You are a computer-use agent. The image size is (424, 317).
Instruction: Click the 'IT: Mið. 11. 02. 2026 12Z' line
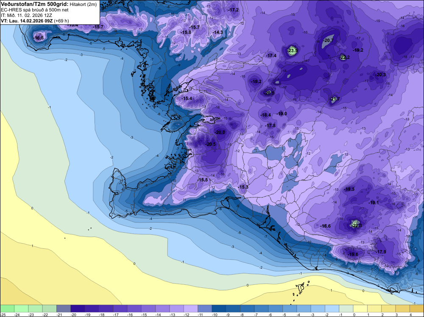click(26, 15)
